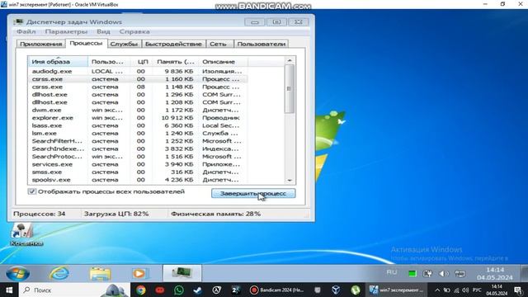
Task: Select lsass.exe process row
Action: [x=138, y=125]
